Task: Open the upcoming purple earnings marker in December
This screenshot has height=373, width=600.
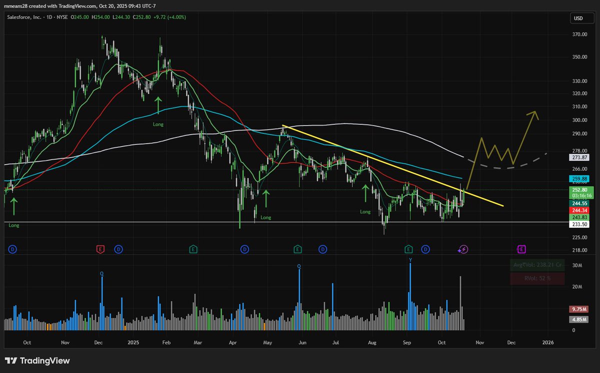Action: tap(521, 249)
